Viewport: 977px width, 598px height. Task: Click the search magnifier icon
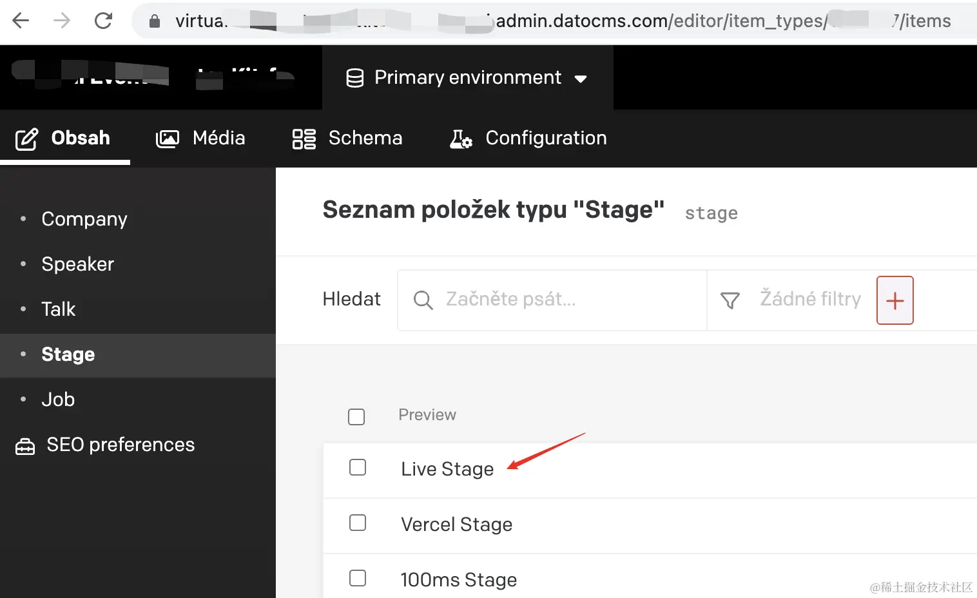click(x=423, y=300)
